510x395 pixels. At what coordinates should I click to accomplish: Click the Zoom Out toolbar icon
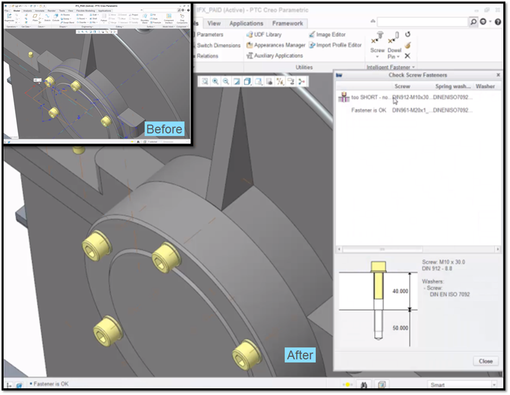tap(226, 81)
